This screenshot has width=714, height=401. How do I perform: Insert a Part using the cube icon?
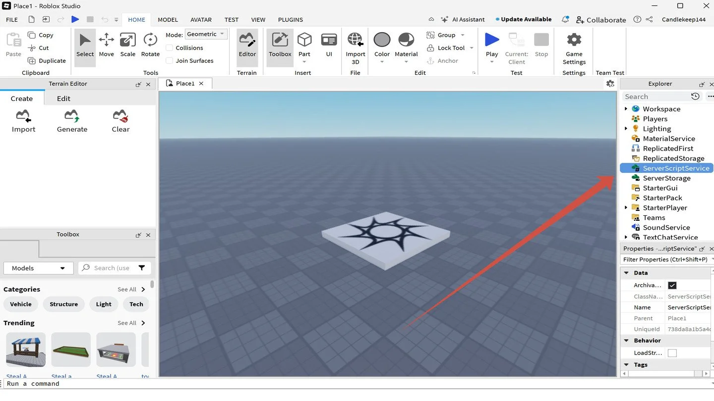pyautogui.click(x=304, y=40)
